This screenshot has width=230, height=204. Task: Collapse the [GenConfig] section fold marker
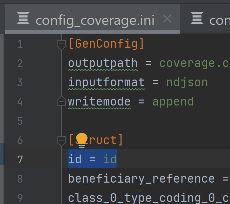click(61, 45)
